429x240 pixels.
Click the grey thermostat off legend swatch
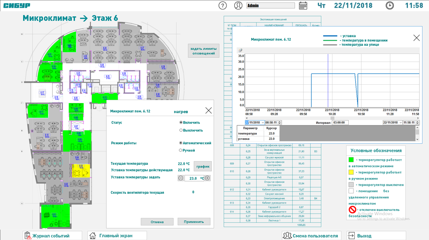click(351, 185)
